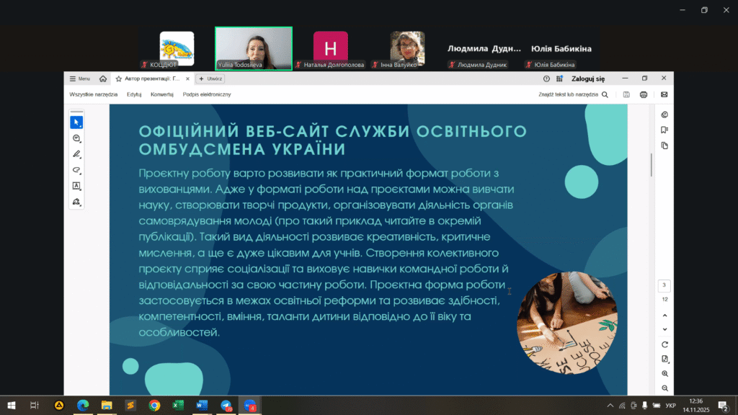Zoom out of the PDF page
The image size is (738, 415).
pyautogui.click(x=664, y=388)
